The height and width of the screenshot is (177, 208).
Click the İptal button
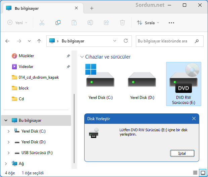click(182, 153)
